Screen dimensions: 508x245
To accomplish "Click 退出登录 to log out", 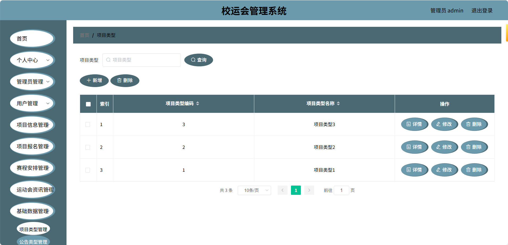I will pyautogui.click(x=482, y=11).
